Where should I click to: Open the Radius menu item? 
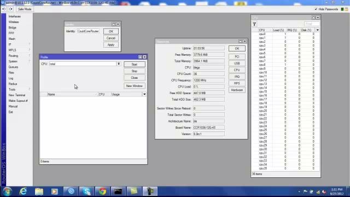pyautogui.click(x=13, y=84)
